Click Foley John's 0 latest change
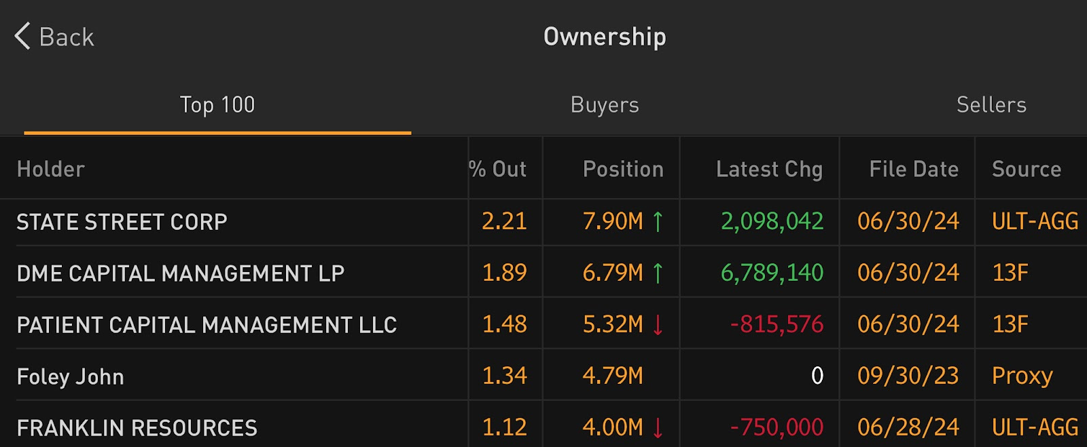The image size is (1087, 447). click(x=817, y=376)
